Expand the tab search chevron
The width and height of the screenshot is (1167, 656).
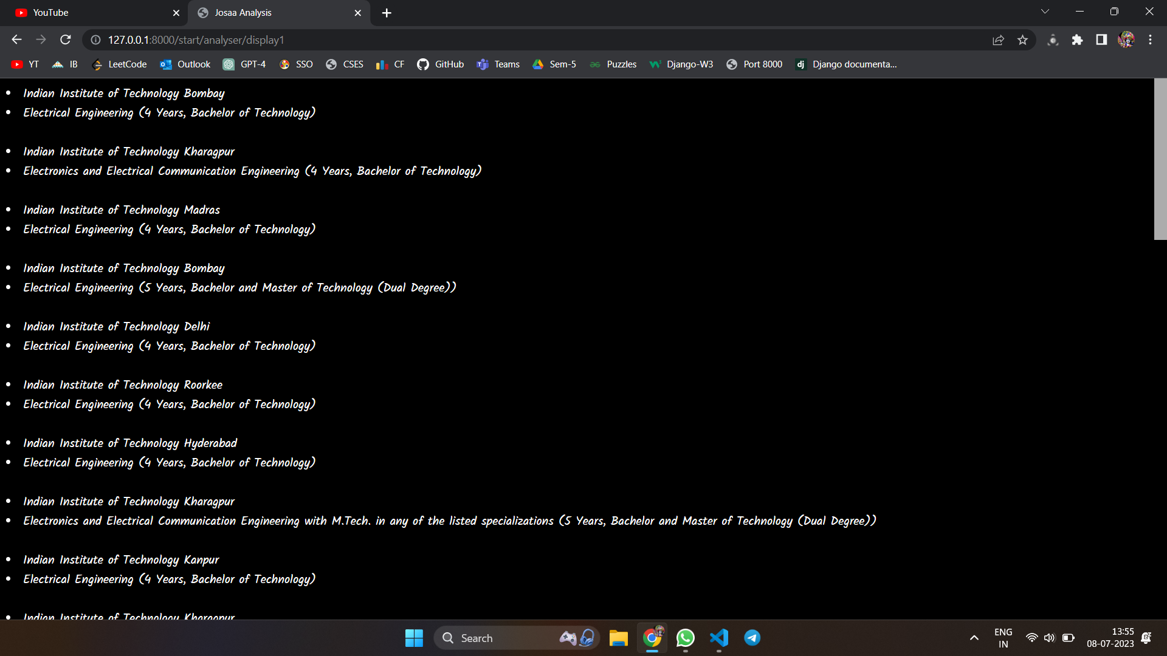pyautogui.click(x=1045, y=12)
